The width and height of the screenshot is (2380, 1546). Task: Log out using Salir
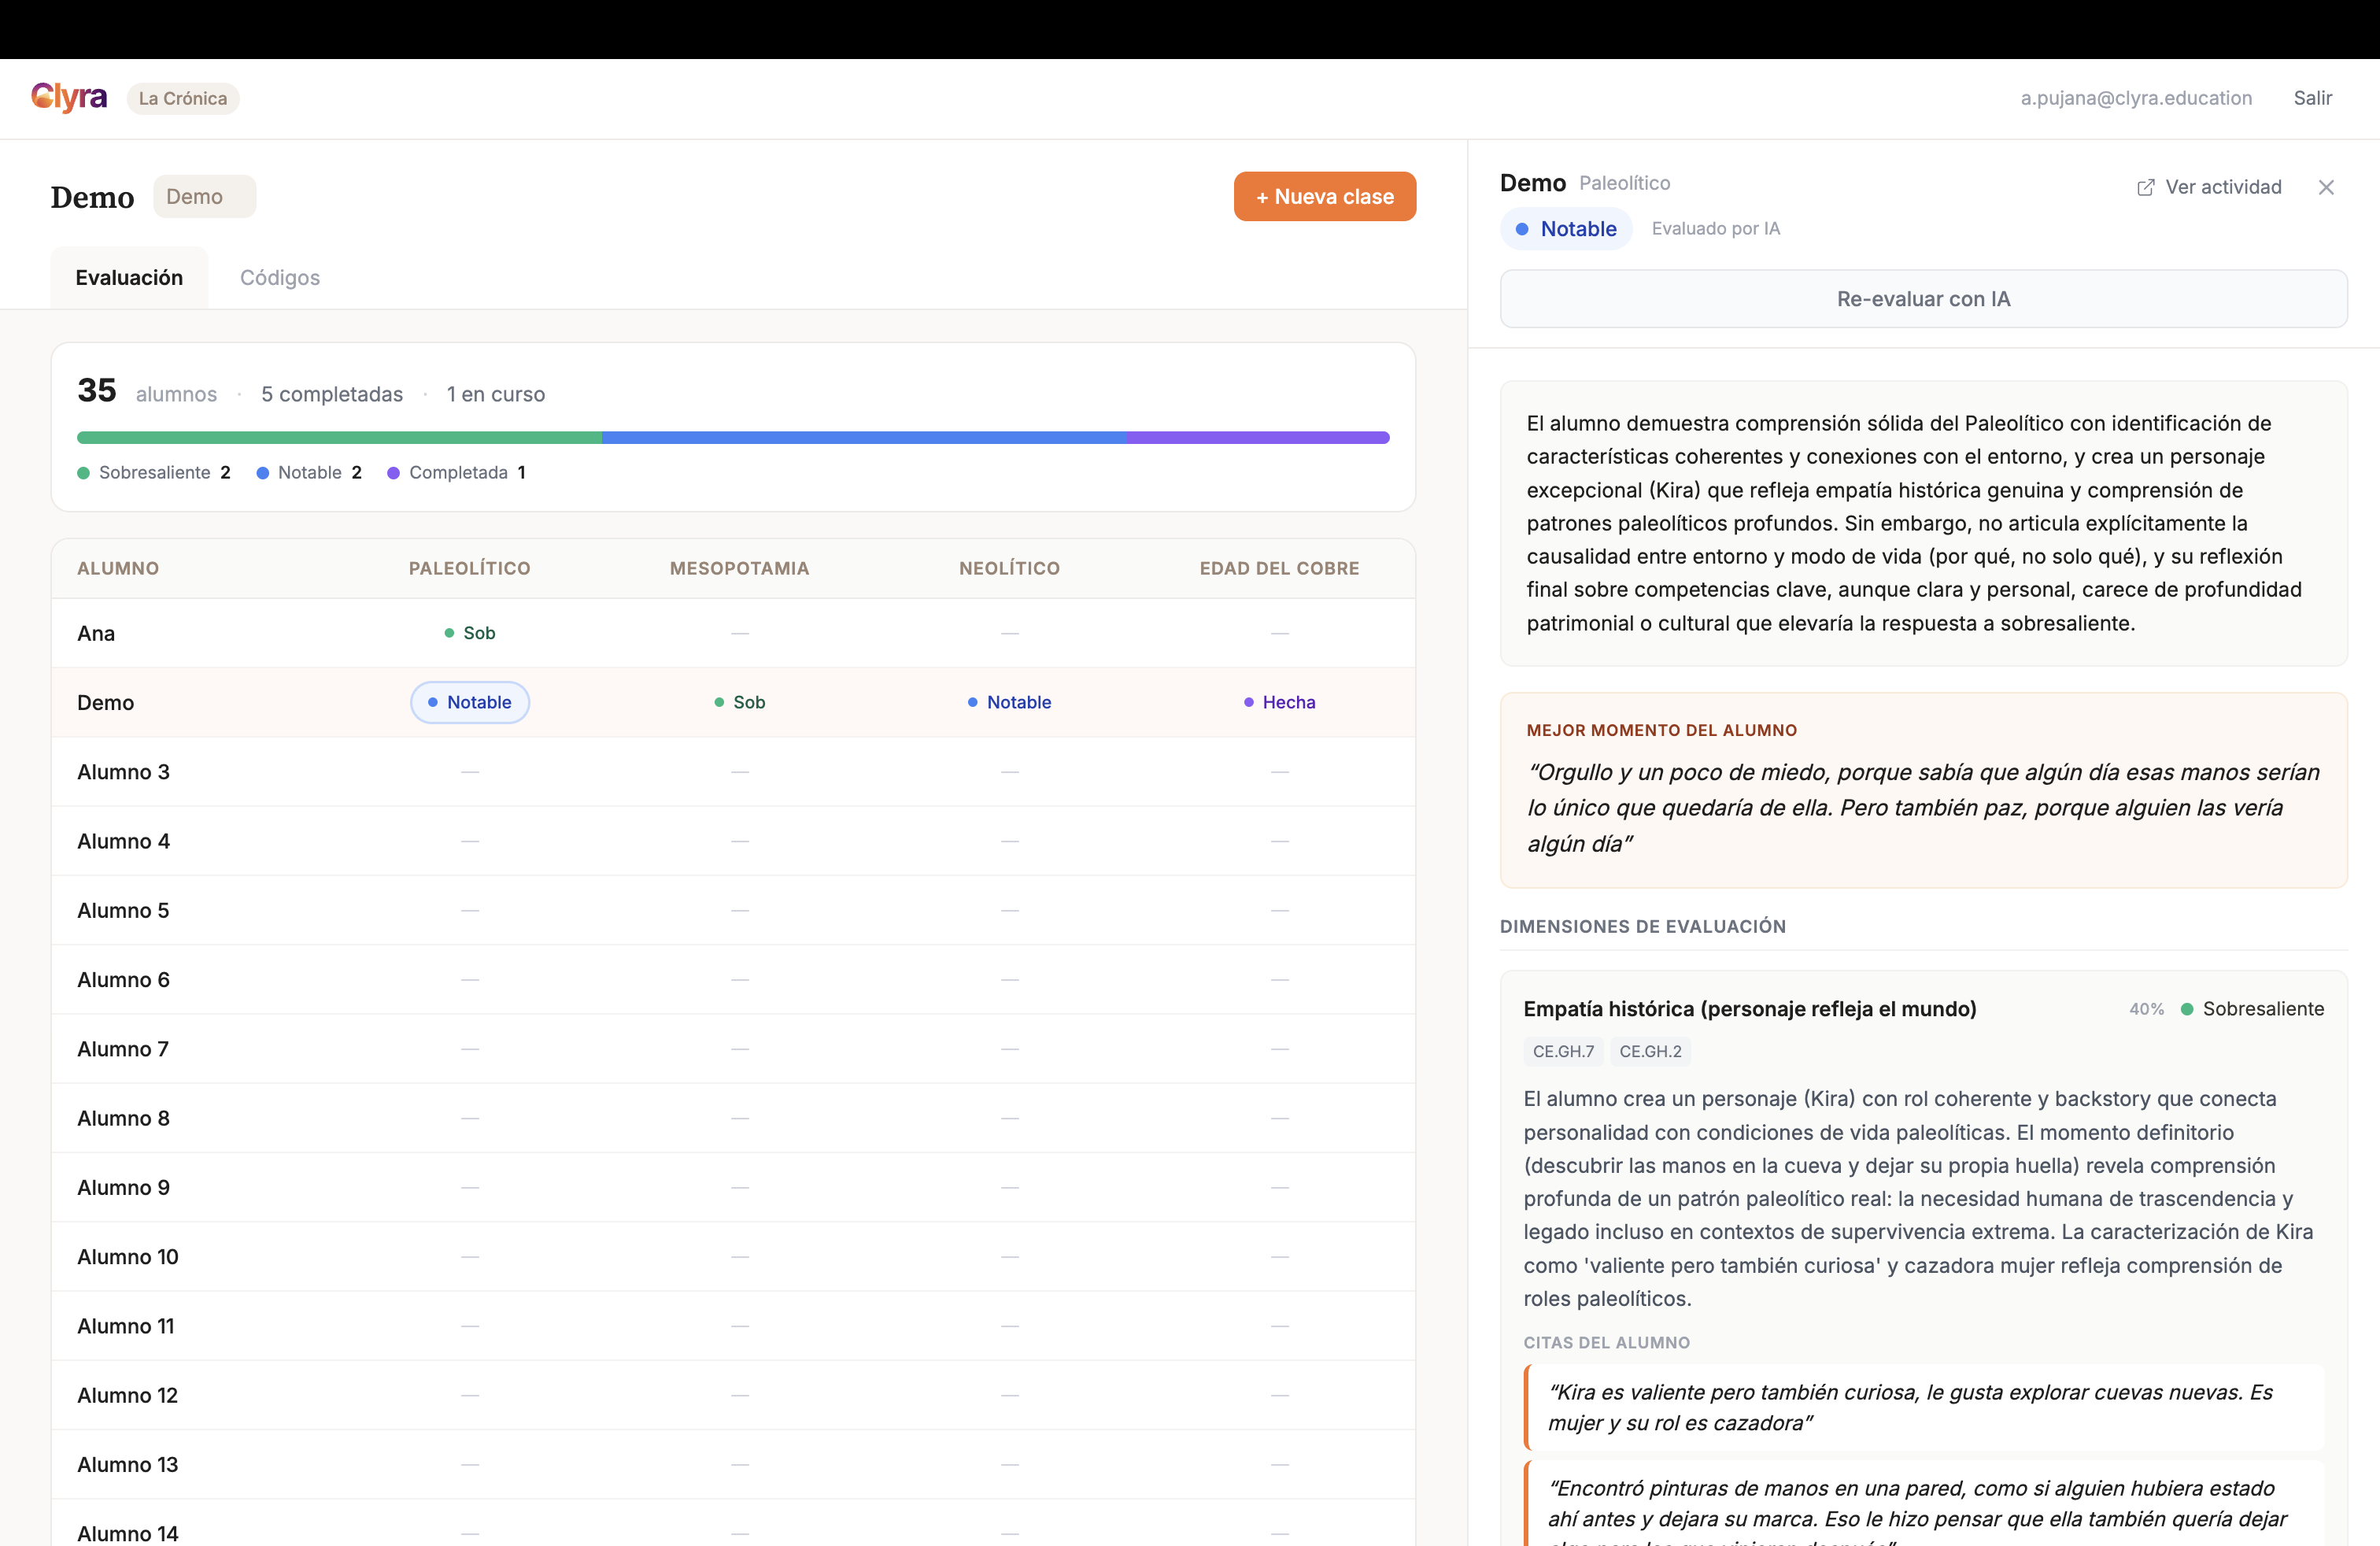click(2312, 98)
